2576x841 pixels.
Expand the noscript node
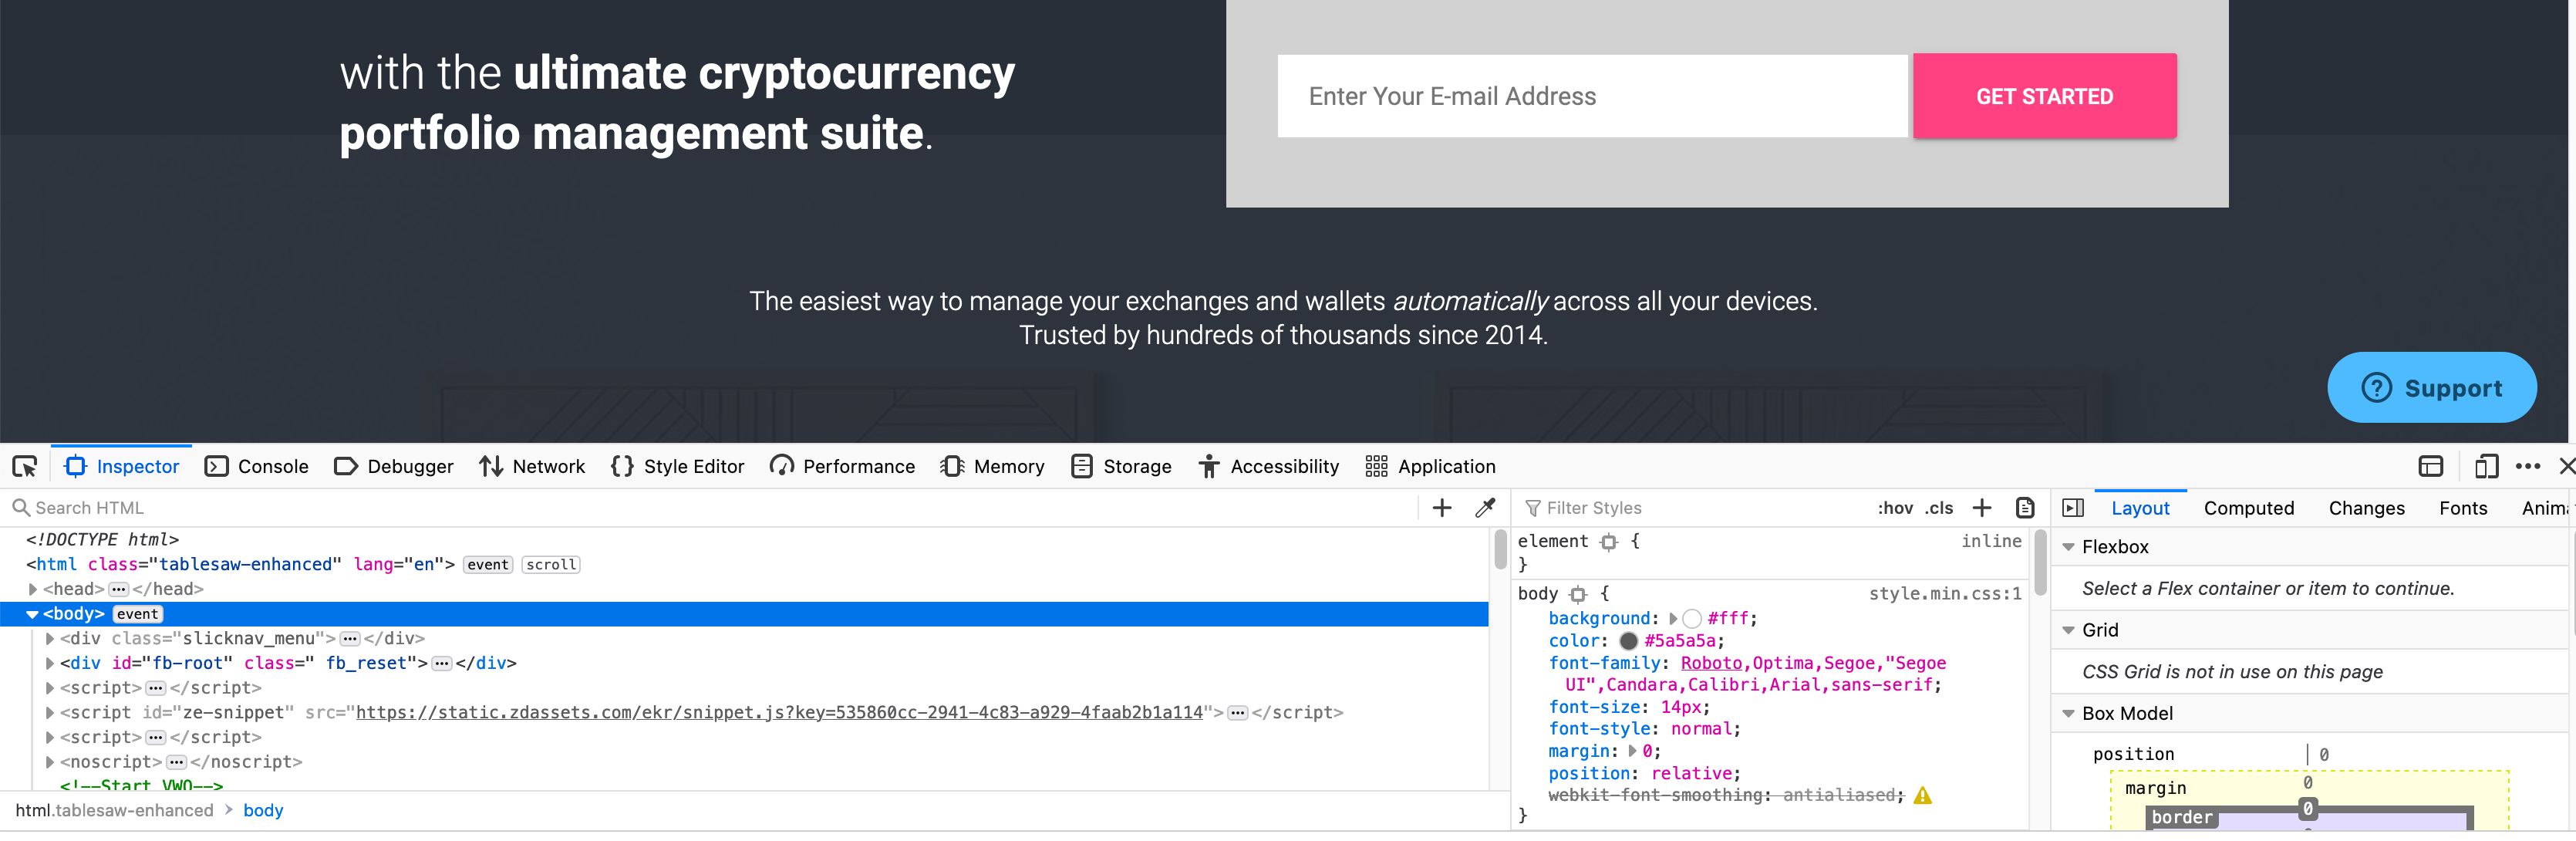[49, 762]
